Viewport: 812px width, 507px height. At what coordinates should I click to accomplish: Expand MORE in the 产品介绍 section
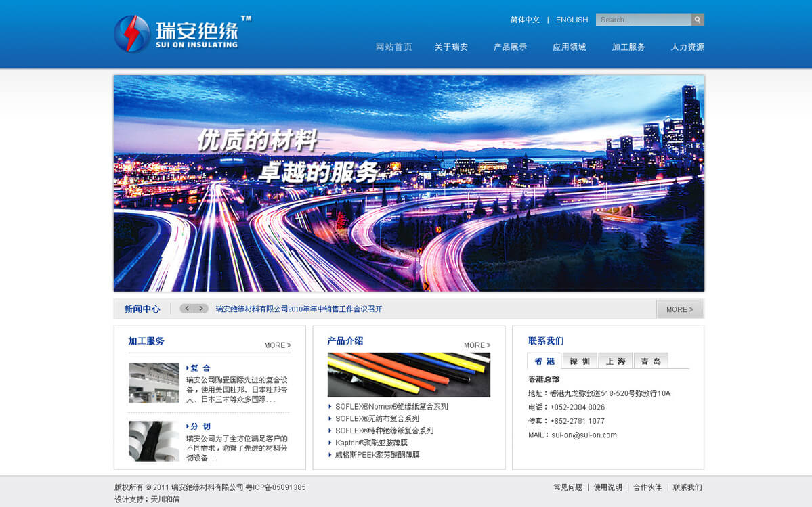[477, 345]
